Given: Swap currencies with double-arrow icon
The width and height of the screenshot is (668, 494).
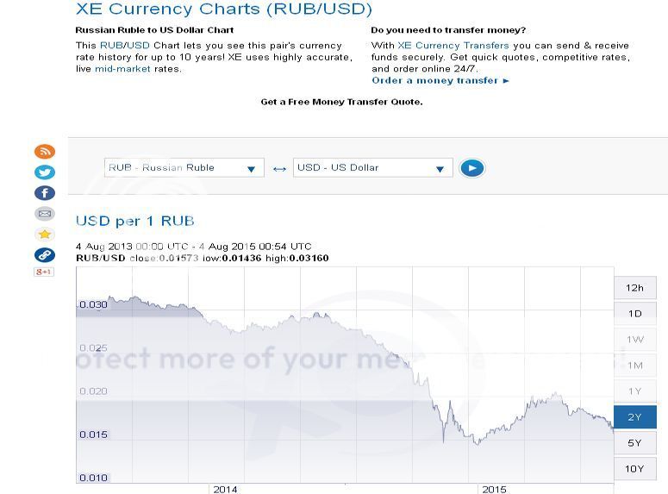Looking at the screenshot, I should coord(279,169).
